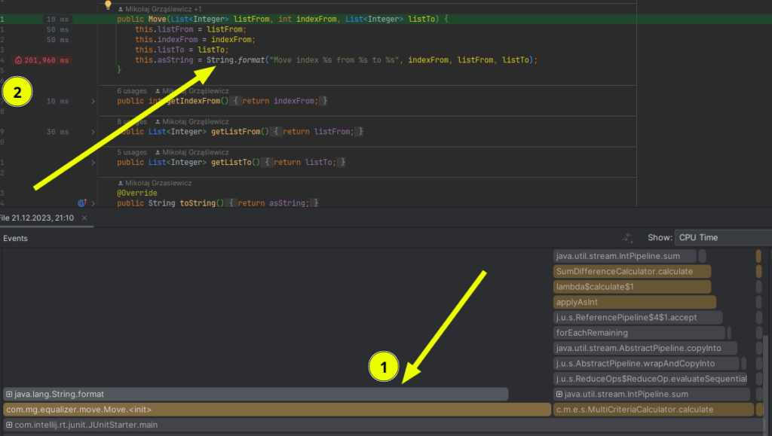Image resolution: width=772 pixels, height=436 pixels.
Task: Click the "Move index %s from %s to %s" string
Action: click(334, 60)
